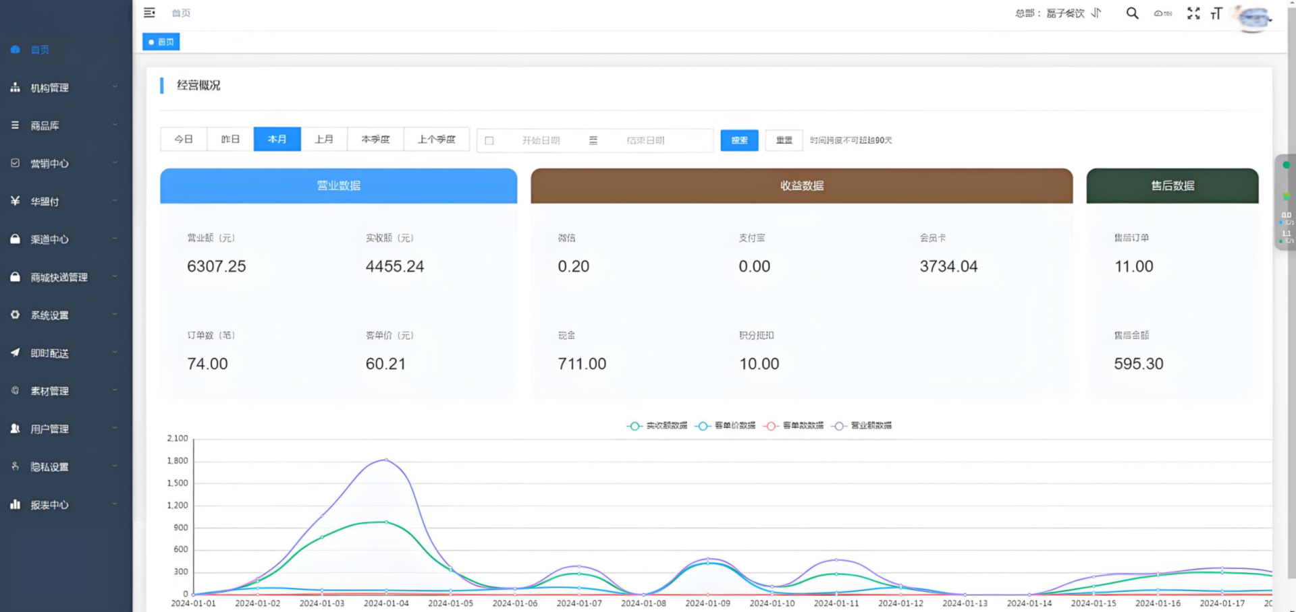Select the 上月 time range tab
This screenshot has width=1296, height=612.
[324, 140]
